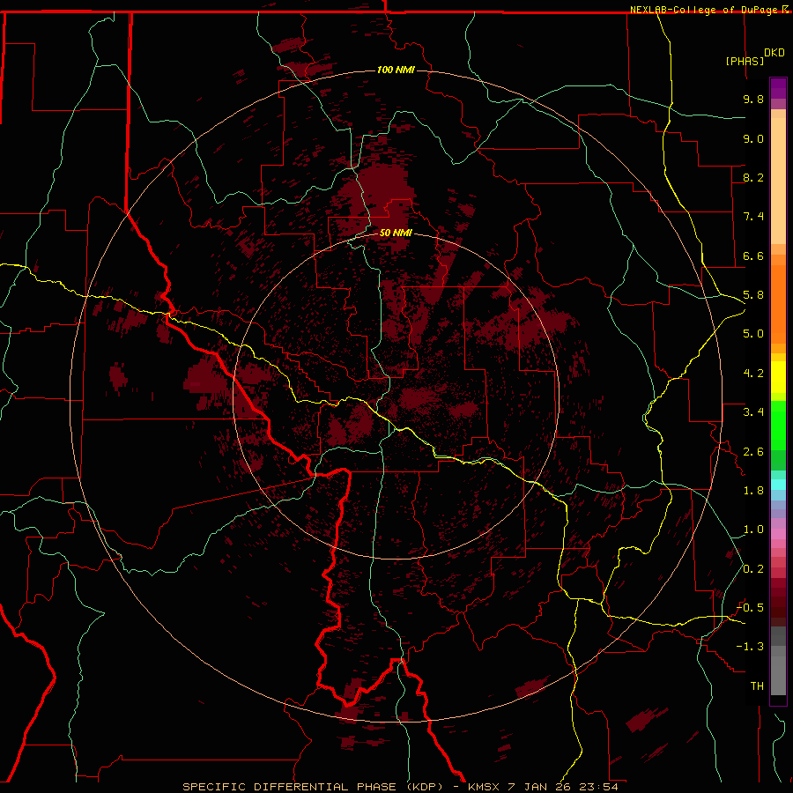The height and width of the screenshot is (793, 793).
Task: Click the 5.0 legend value
Action: coord(753,334)
